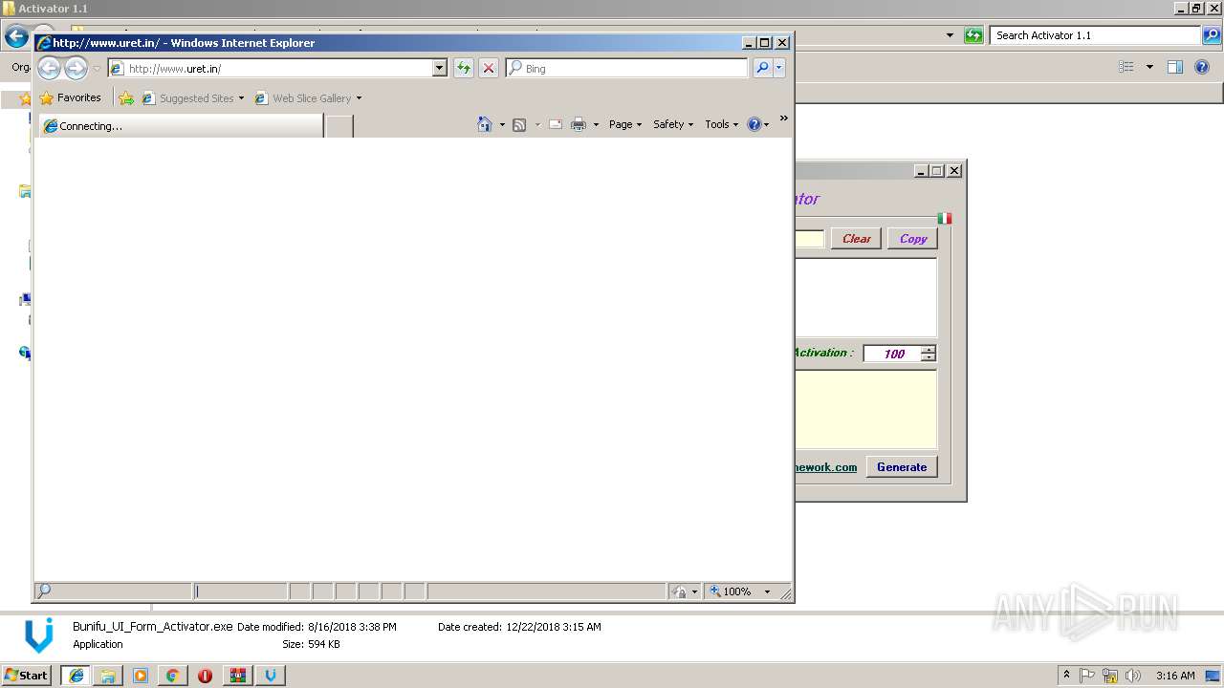Open Web Slice Gallery in favorites bar
This screenshot has width=1224, height=688.
tap(308, 97)
